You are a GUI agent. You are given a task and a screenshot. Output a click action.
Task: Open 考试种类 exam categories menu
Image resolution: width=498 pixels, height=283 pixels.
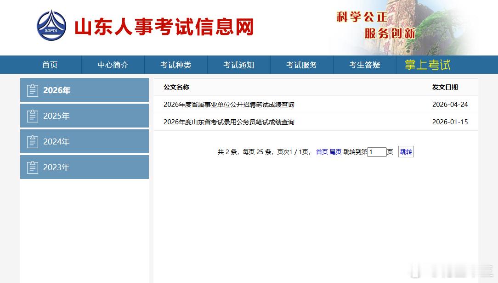175,65
